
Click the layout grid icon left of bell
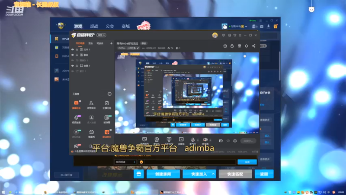click(x=240, y=46)
